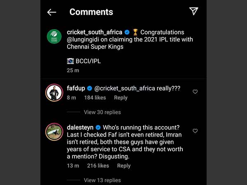Image resolution: width=247 pixels, height=185 pixels.
Task: Open the dalesteyn username link
Action: (80, 127)
